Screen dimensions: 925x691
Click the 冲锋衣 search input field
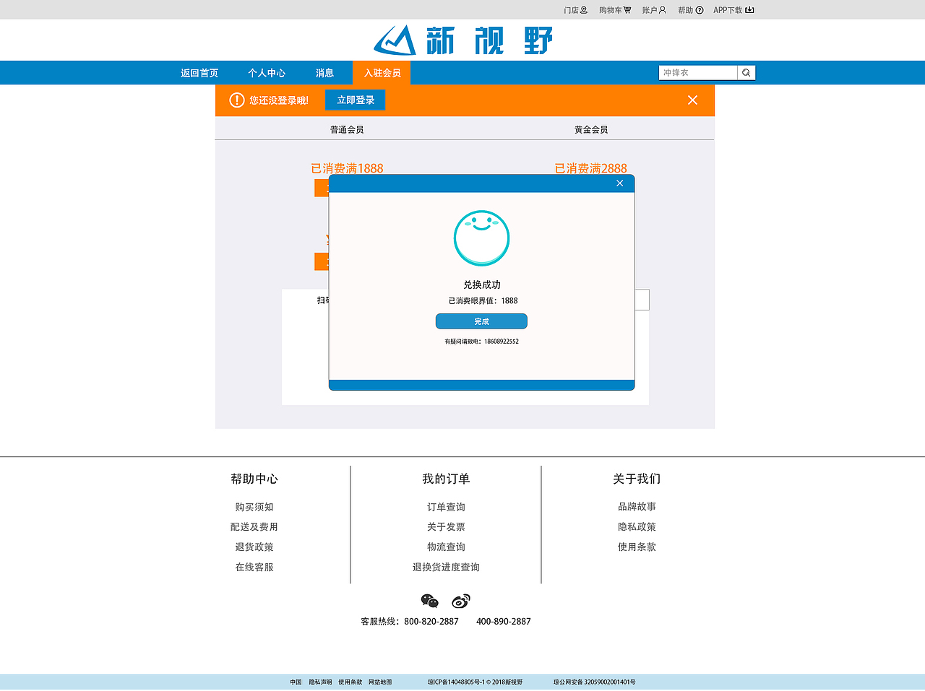point(697,72)
